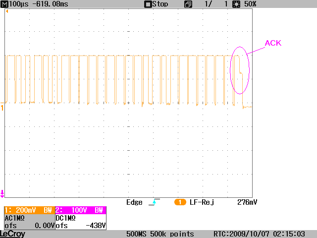
Task: Click the 100µs time per division readout
Action: tap(18, 4)
